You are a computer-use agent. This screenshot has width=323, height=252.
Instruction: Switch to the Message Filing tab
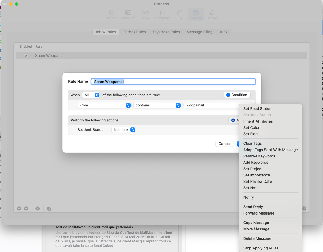pos(199,32)
